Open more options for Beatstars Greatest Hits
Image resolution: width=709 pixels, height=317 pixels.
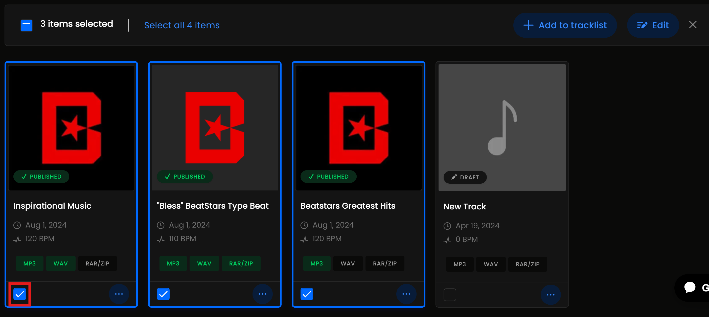tap(406, 294)
